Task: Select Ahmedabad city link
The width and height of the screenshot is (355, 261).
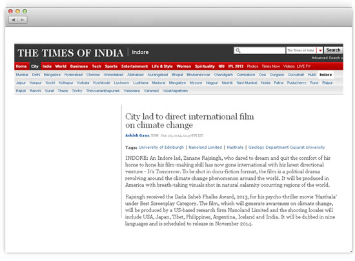Action: click(x=114, y=75)
